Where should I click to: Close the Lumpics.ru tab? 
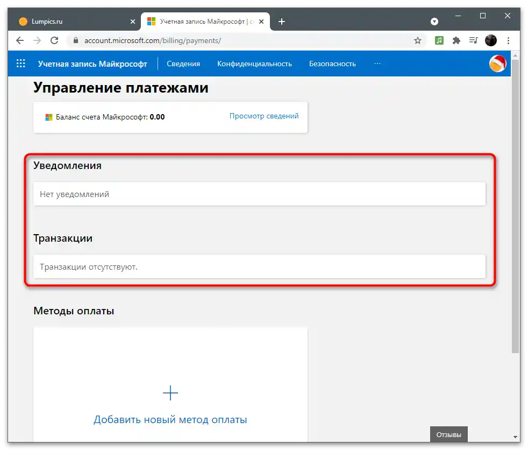pos(133,22)
